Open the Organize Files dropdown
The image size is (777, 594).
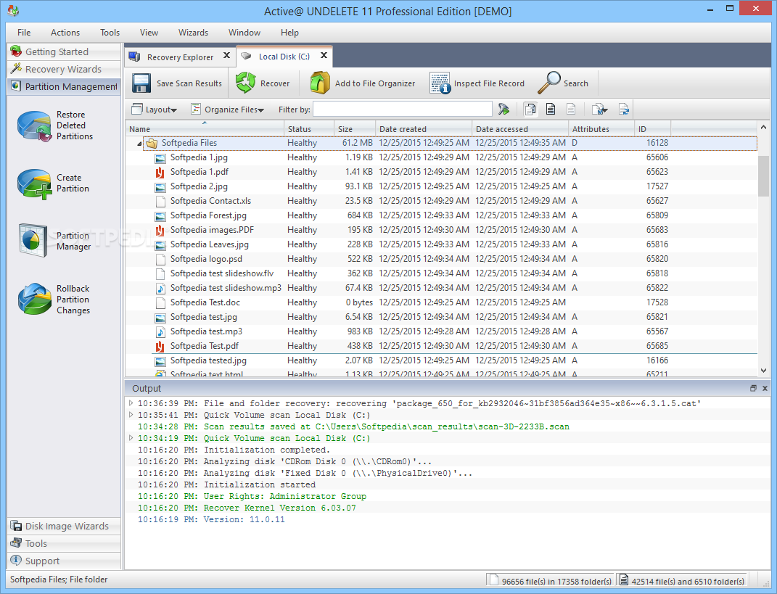point(228,110)
